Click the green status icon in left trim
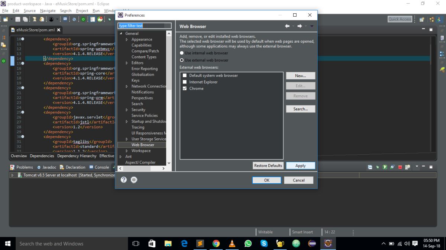446x250 pixels. [4, 60]
